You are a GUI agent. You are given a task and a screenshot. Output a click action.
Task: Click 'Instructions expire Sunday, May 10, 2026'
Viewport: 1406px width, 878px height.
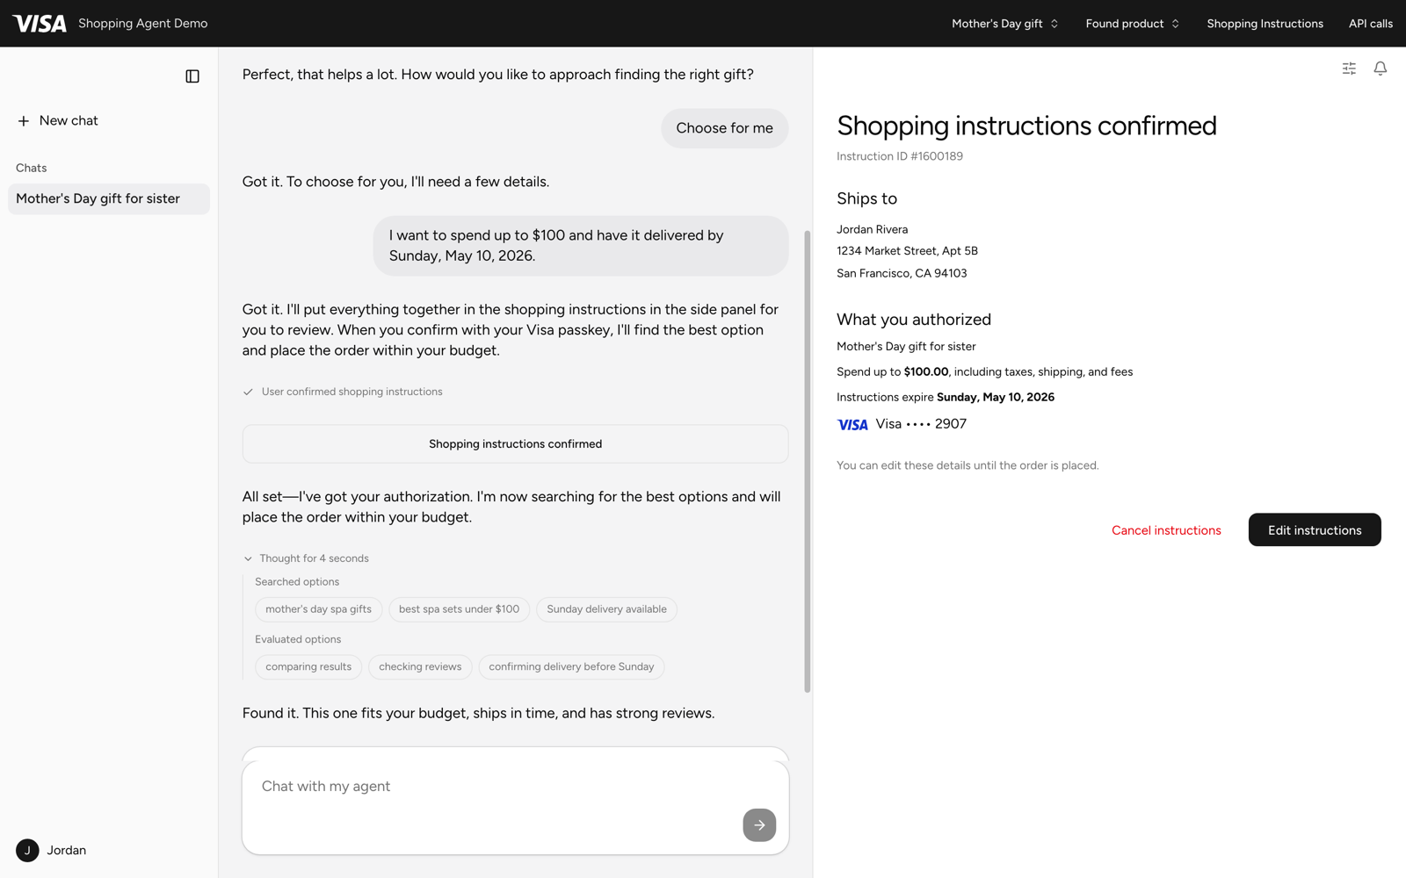tap(946, 397)
